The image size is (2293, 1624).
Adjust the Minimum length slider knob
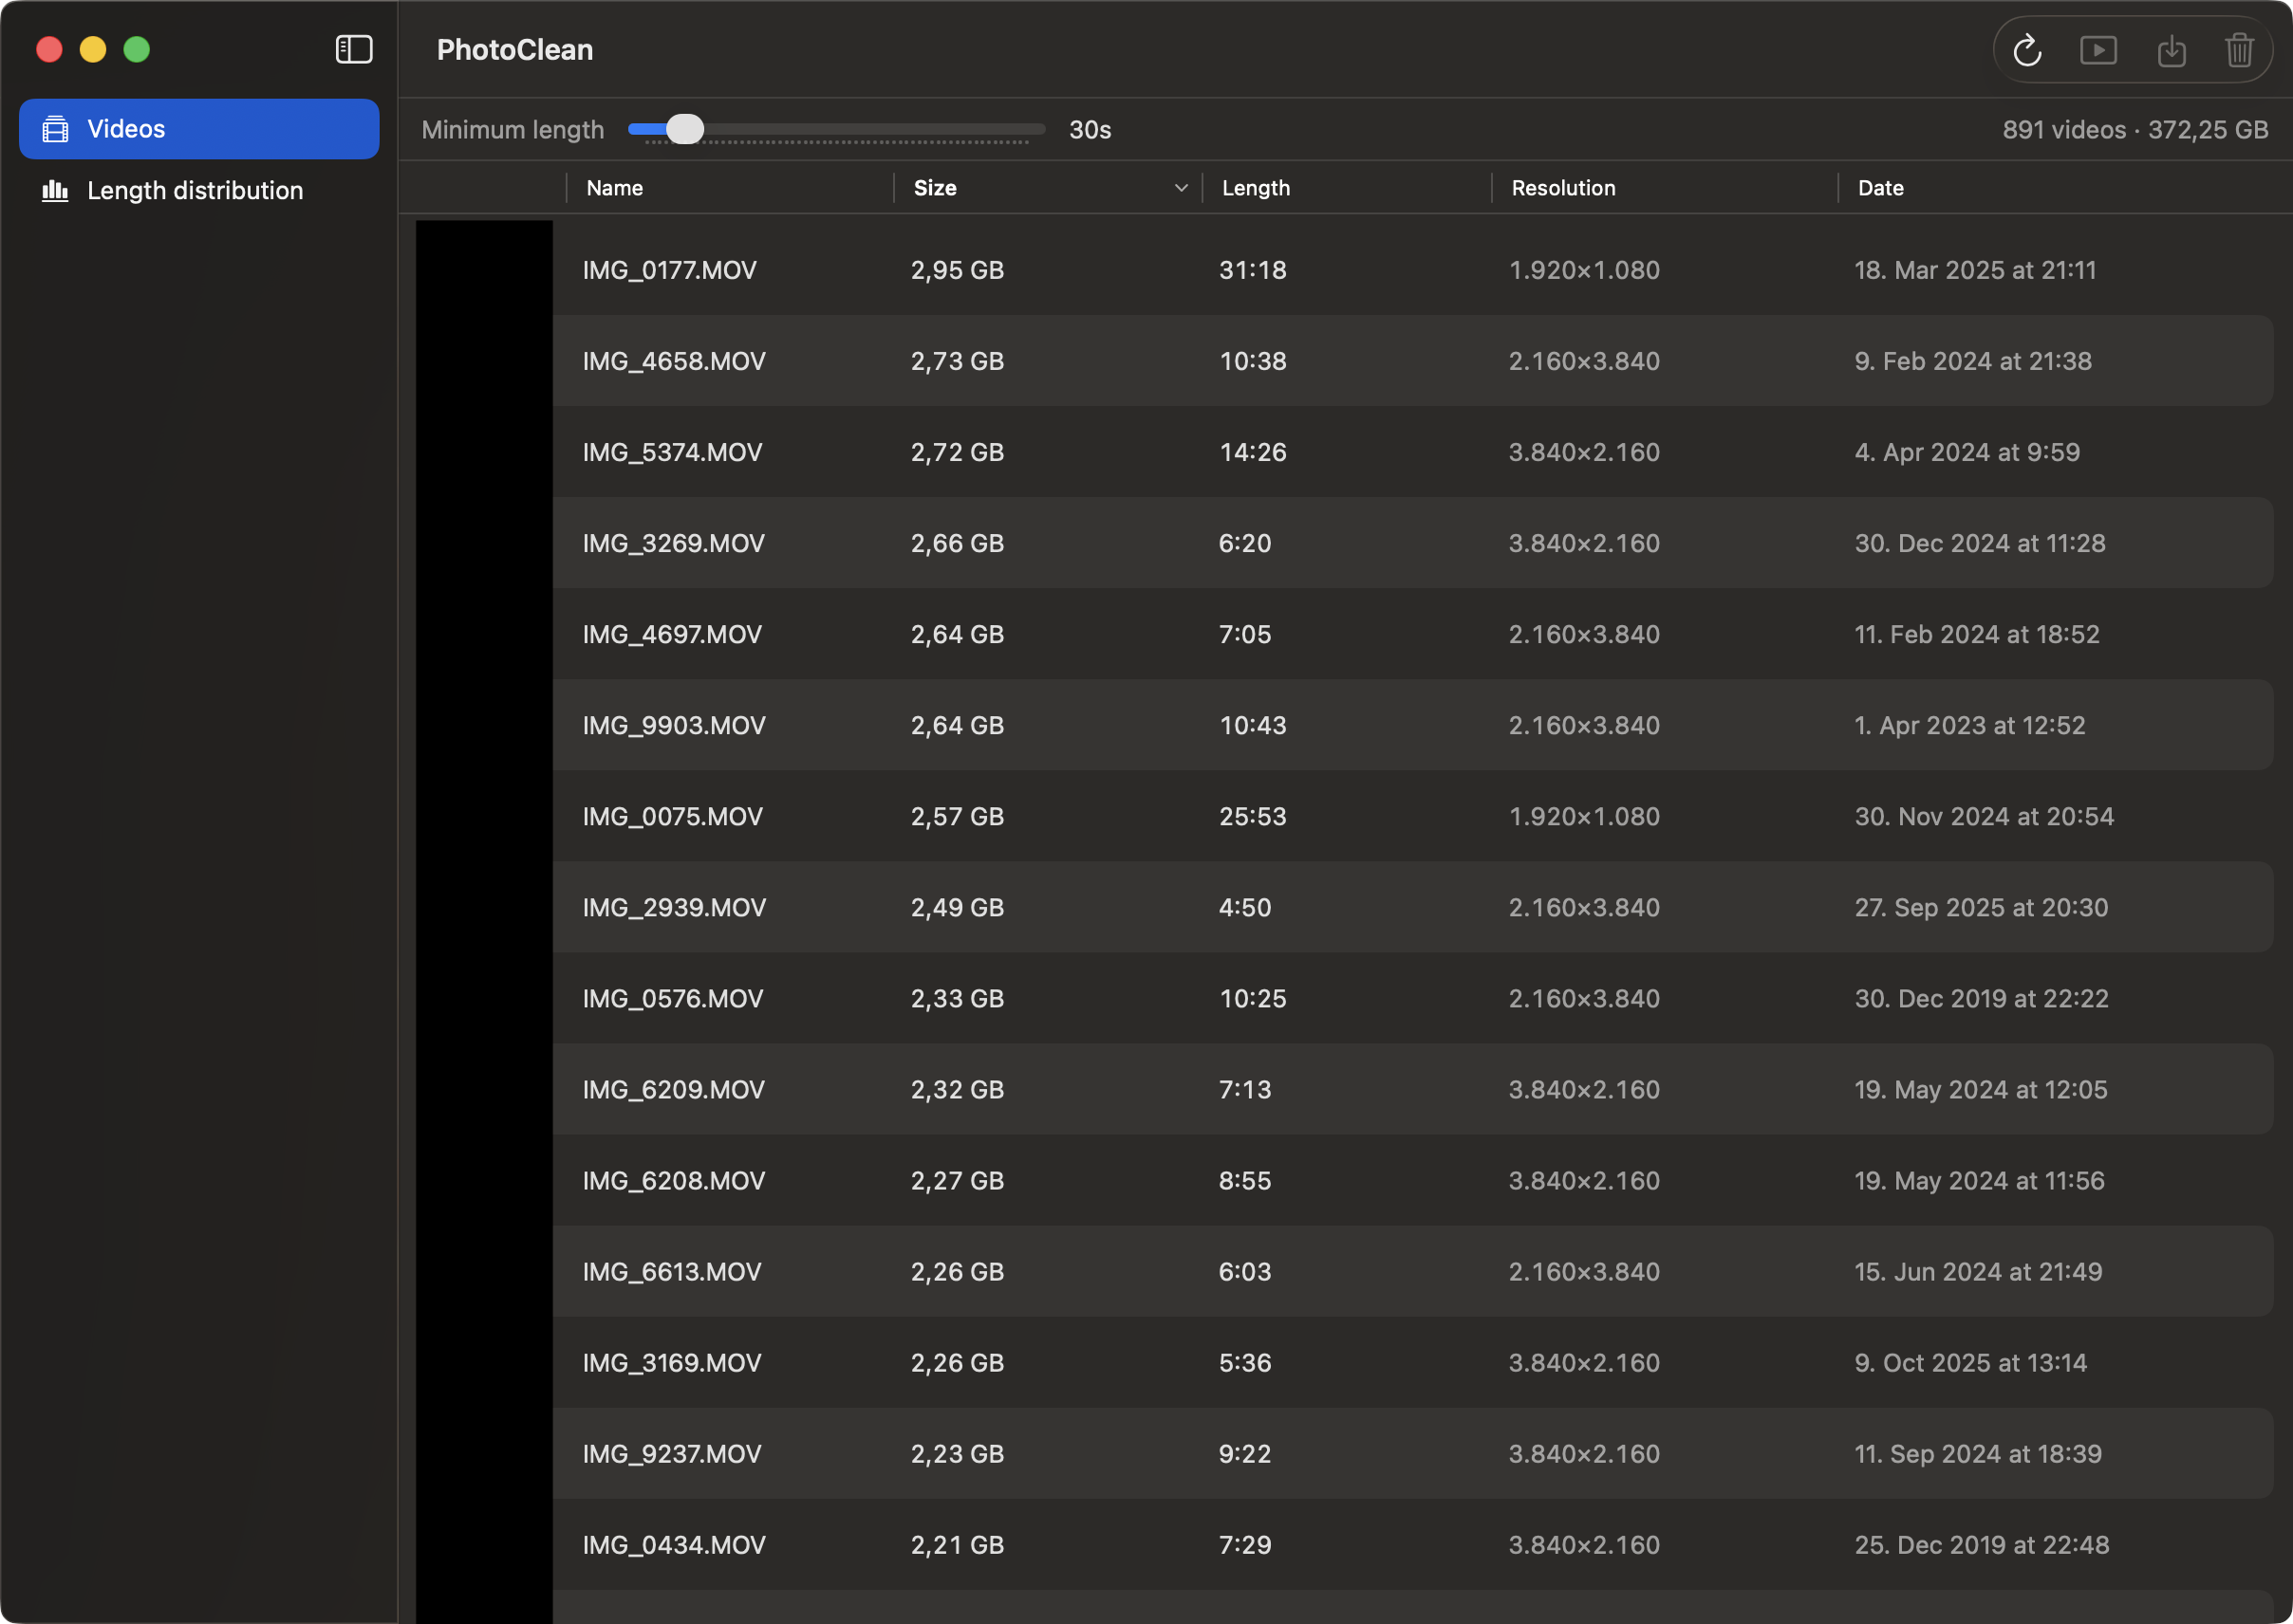685,129
